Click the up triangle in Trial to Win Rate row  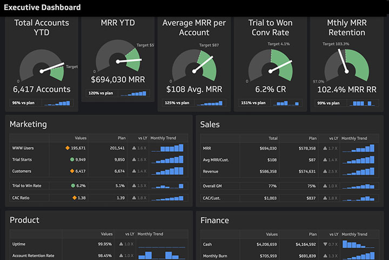(134, 186)
